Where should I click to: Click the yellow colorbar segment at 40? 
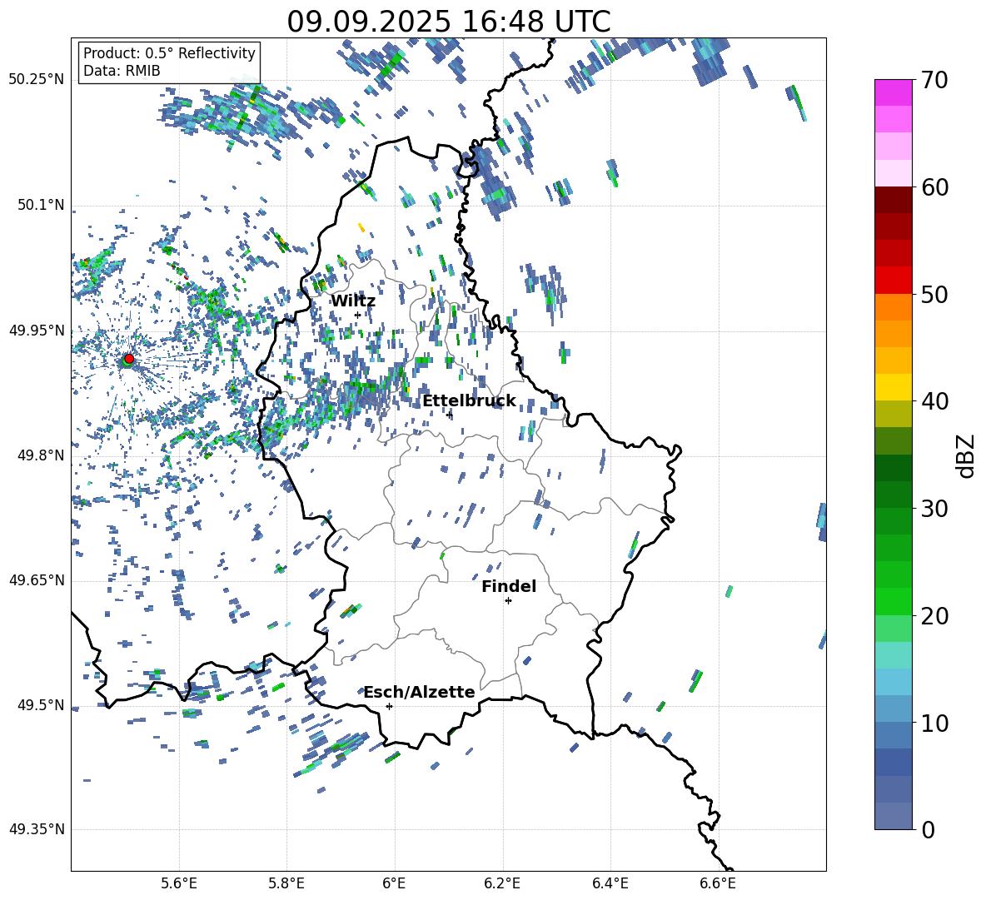(x=894, y=388)
